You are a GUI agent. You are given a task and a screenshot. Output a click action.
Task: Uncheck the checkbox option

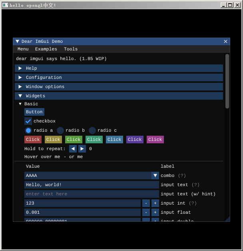click(28, 121)
